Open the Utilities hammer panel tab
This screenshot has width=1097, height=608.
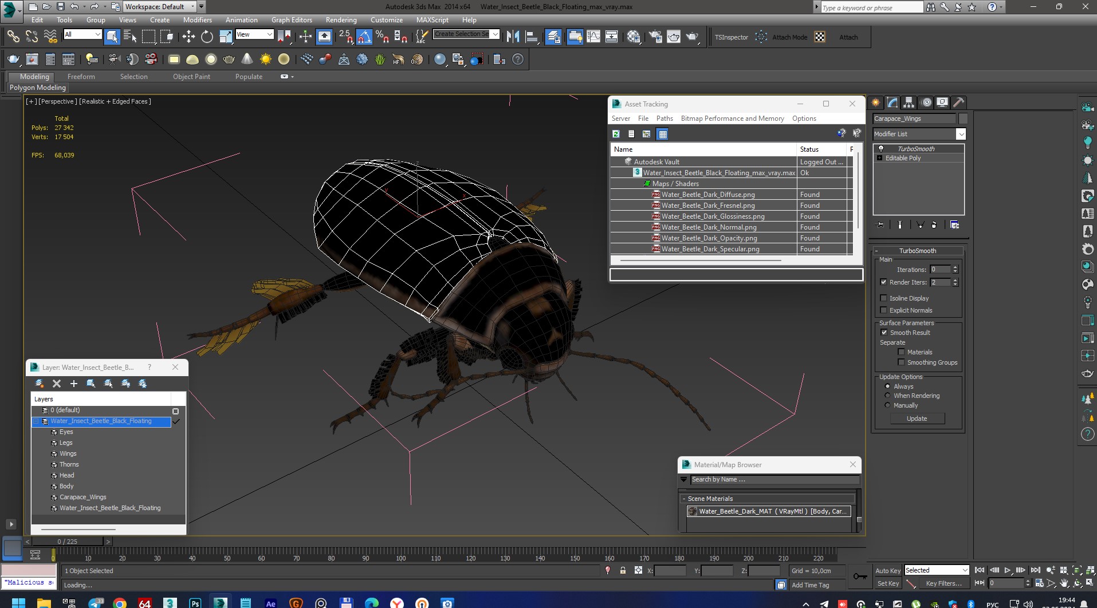(x=958, y=102)
